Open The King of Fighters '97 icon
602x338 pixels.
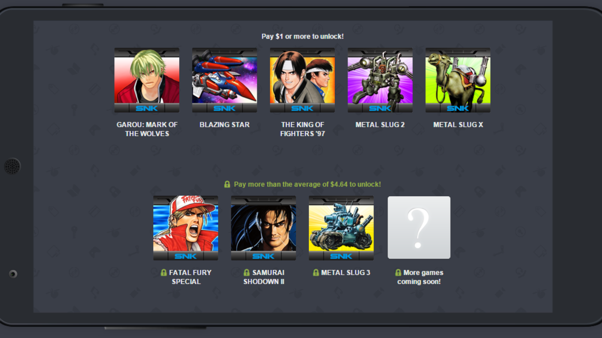pos(302,80)
